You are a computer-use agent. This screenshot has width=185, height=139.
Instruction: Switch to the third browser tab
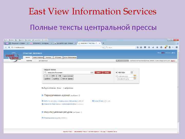[65, 44]
